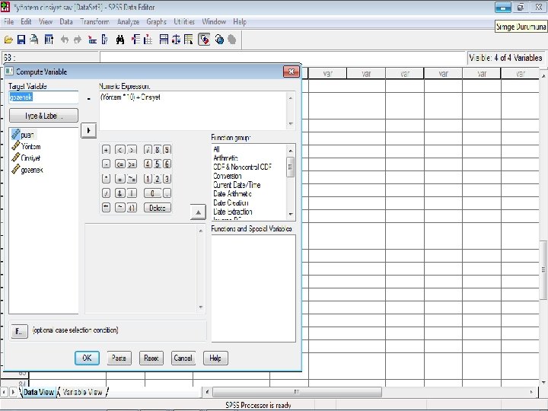548x411 pixels.
Task: Click the minus (-) keypad button
Action: pyautogui.click(x=107, y=164)
